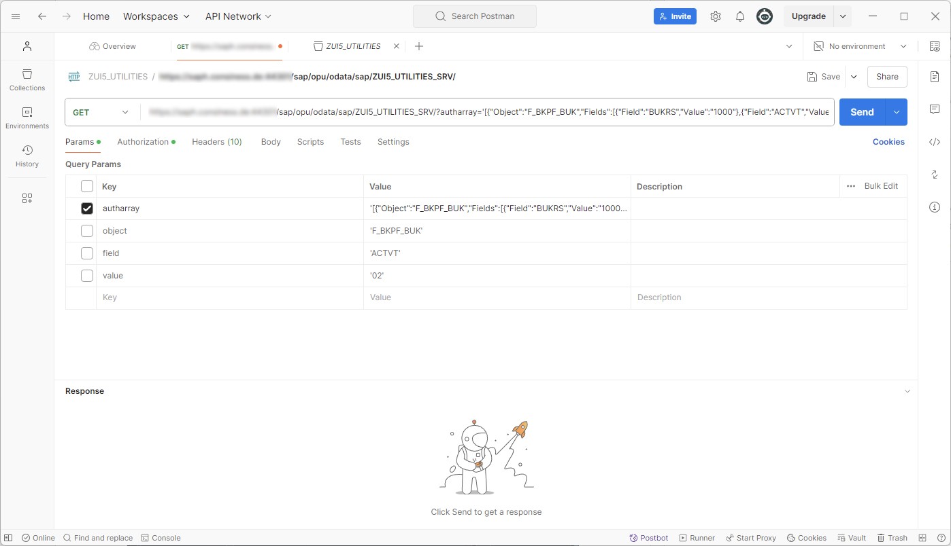Open Code snippet panel icon
Image resolution: width=951 pixels, height=546 pixels.
coord(935,142)
